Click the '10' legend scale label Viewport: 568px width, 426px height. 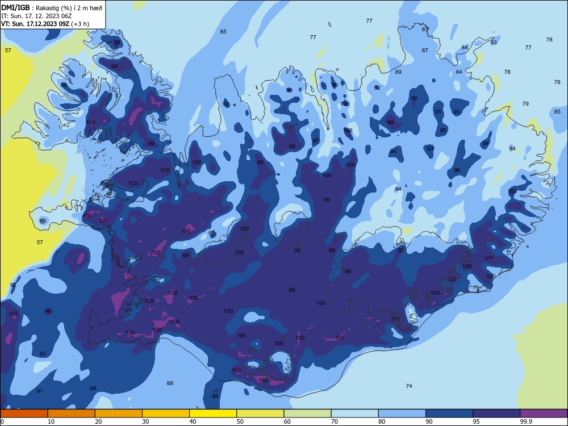tap(51, 421)
